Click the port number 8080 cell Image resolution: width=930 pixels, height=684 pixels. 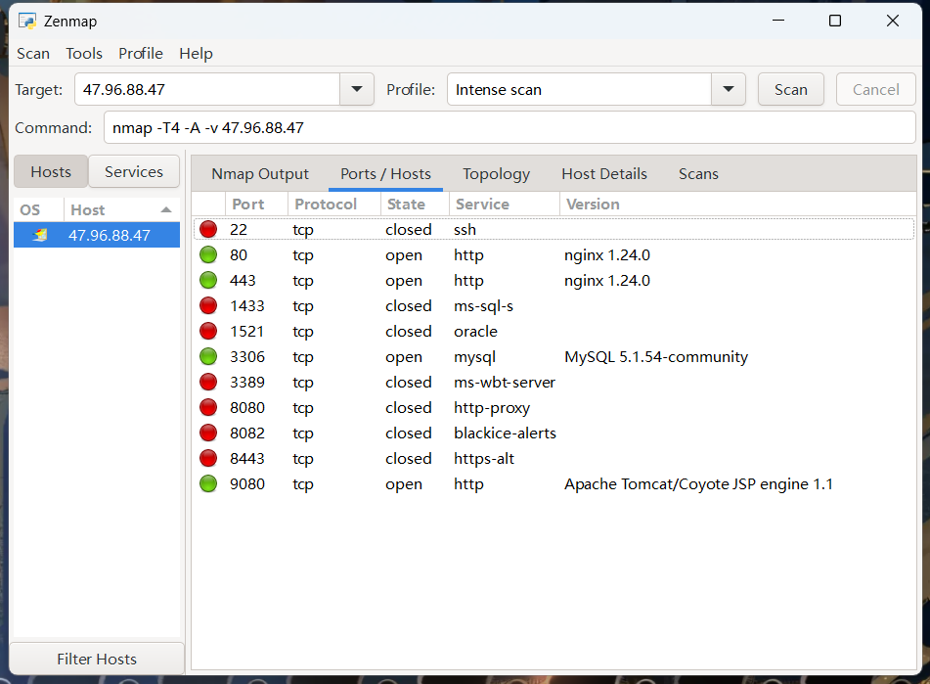(247, 407)
